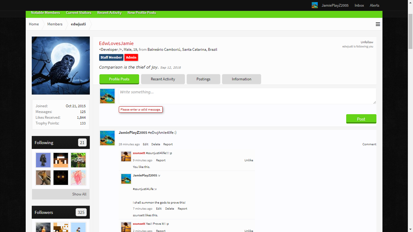Image resolution: width=413 pixels, height=232 pixels.
Task: Open the owl profile picture
Action: click(61, 66)
